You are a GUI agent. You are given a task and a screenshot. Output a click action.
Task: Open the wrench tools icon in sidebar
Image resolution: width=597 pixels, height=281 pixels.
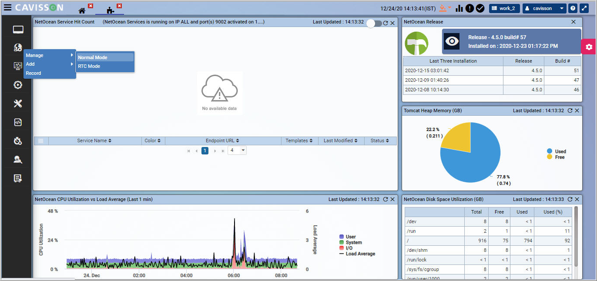click(x=18, y=104)
